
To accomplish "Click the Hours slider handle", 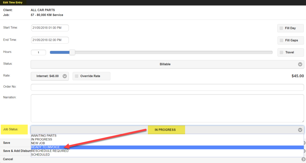I will (72, 52).
